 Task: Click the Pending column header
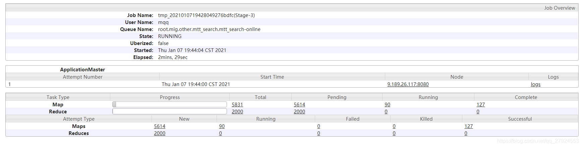click(x=337, y=97)
